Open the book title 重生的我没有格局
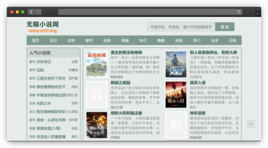Image resolution: width=268 pixels, height=148 pixels. (126, 52)
